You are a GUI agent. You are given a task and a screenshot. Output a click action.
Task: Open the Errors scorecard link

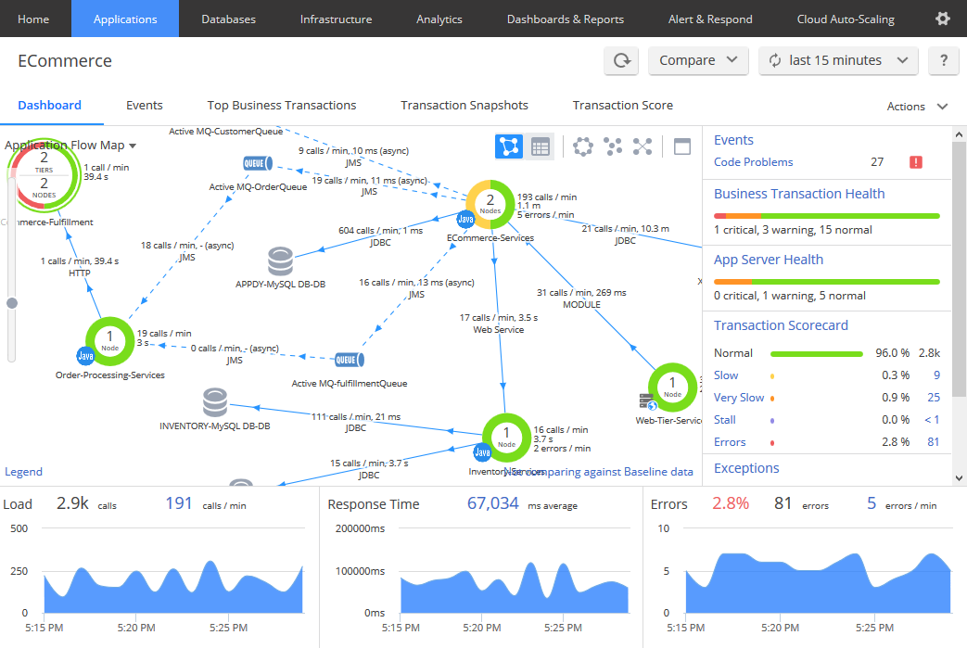click(x=730, y=442)
